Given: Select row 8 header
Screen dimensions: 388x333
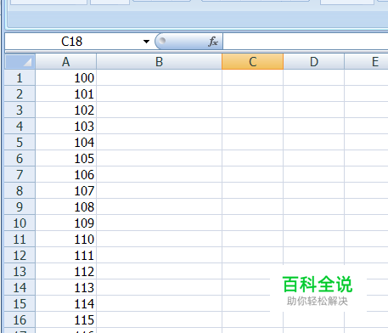Looking at the screenshot, I should (x=20, y=190).
